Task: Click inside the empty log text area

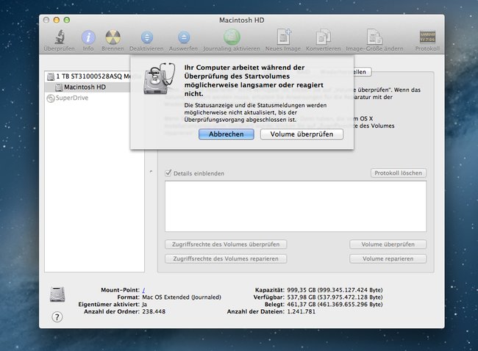Action: [296, 206]
